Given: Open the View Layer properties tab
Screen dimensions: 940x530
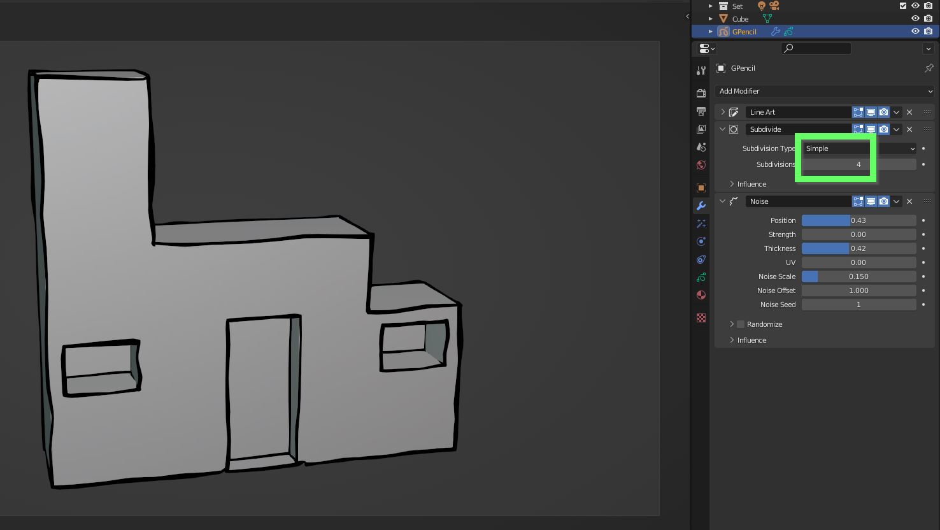Looking at the screenshot, I should pos(701,129).
